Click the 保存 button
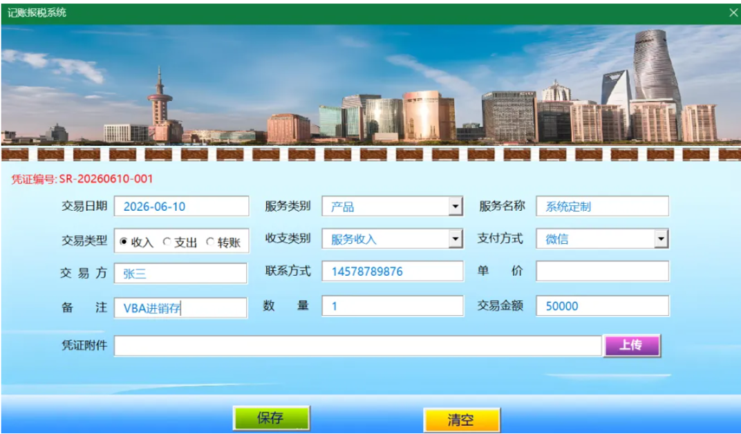Viewport: 741px width, 434px height. pos(271,418)
